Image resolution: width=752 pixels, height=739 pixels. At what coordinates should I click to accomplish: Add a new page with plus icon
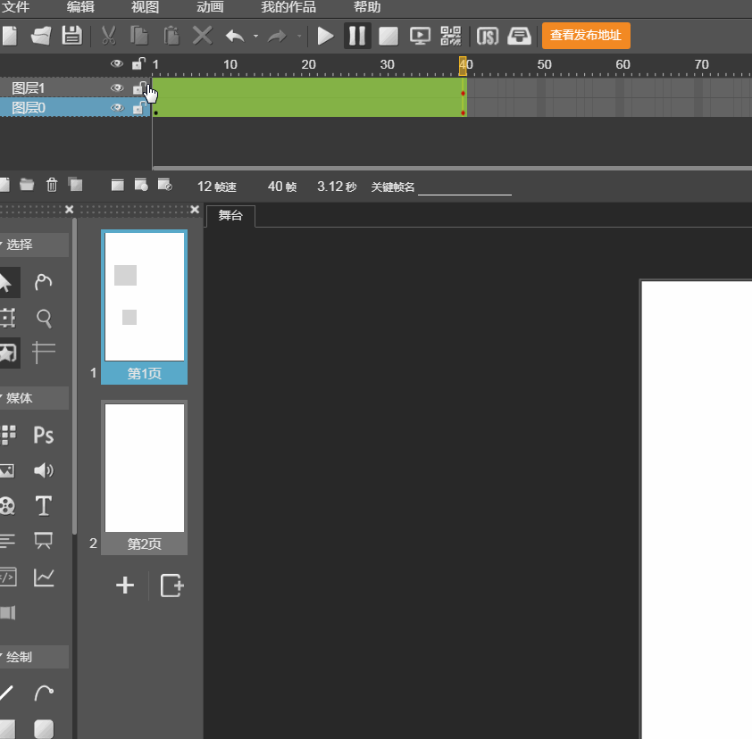(x=125, y=585)
